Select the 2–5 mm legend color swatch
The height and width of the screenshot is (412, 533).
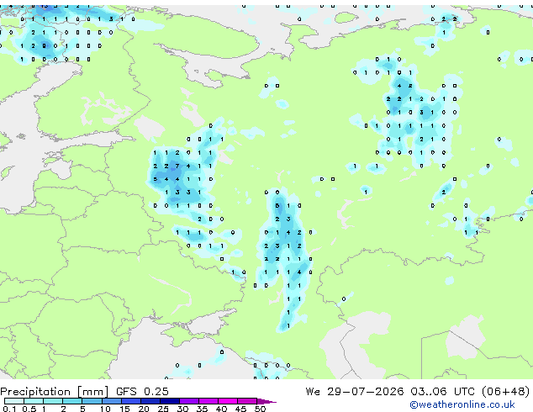coord(72,401)
